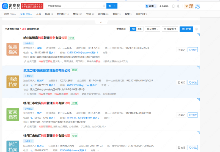The image size is (220, 152).
Task: Click 关注 for 牡丹江市信汇档案 company
Action: point(193,148)
